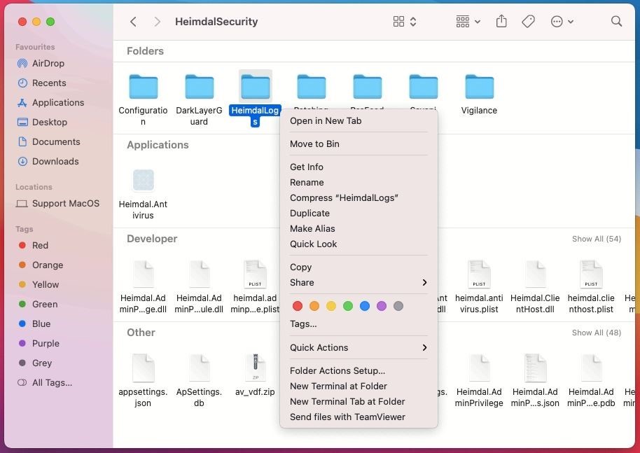The height and width of the screenshot is (453, 640).
Task: Expand the Share submenu
Action: click(x=359, y=282)
